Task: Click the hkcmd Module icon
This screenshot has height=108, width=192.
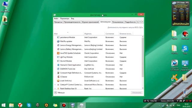Action: [58, 61]
